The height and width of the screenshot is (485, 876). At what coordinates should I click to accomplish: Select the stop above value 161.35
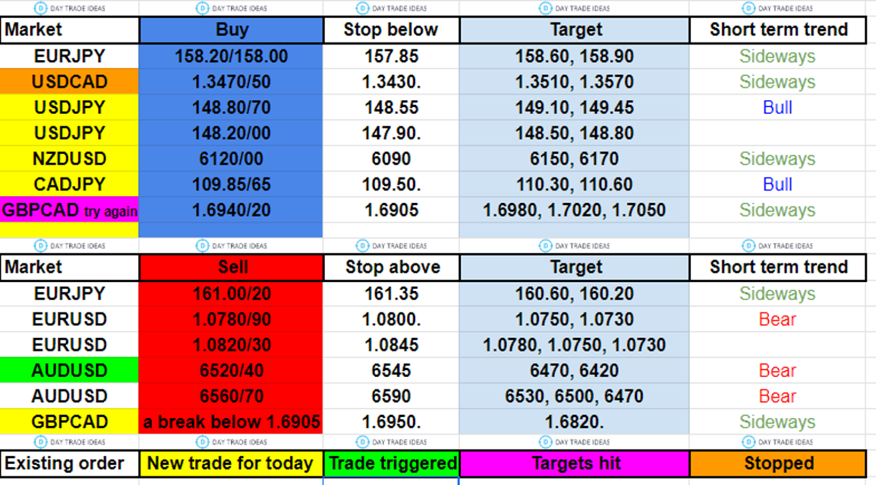coord(391,293)
